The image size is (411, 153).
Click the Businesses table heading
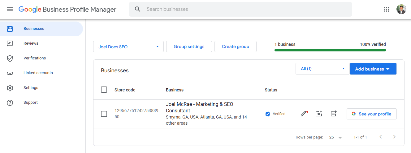pyautogui.click(x=115, y=70)
